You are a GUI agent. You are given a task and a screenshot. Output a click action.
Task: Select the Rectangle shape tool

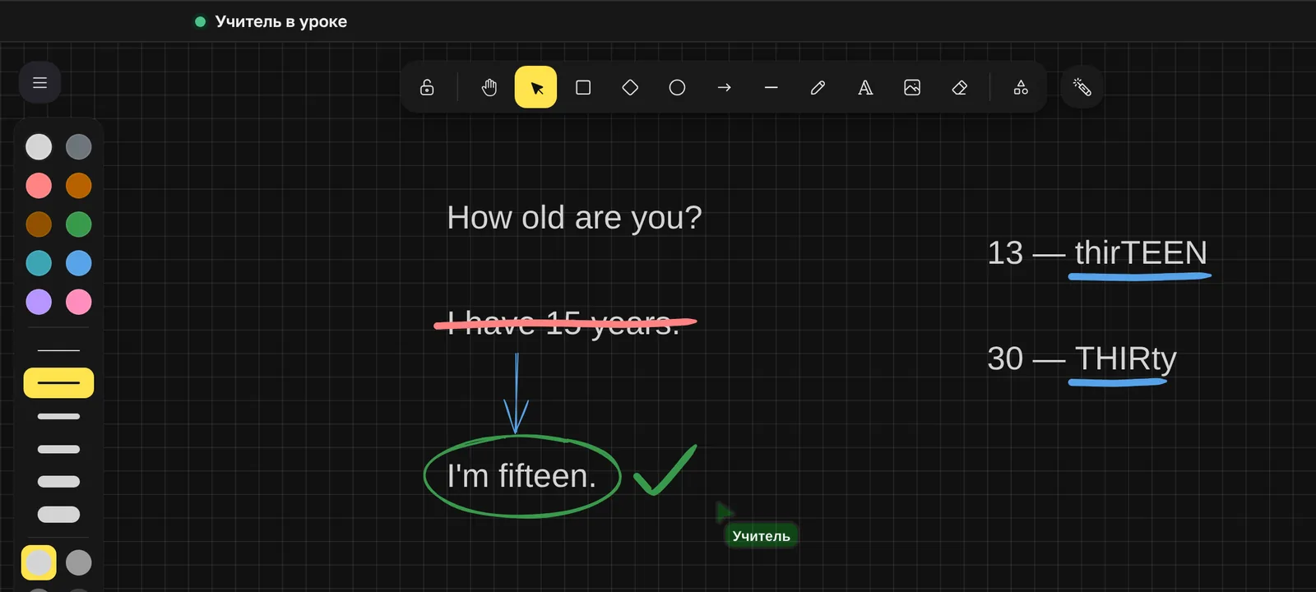pyautogui.click(x=583, y=87)
